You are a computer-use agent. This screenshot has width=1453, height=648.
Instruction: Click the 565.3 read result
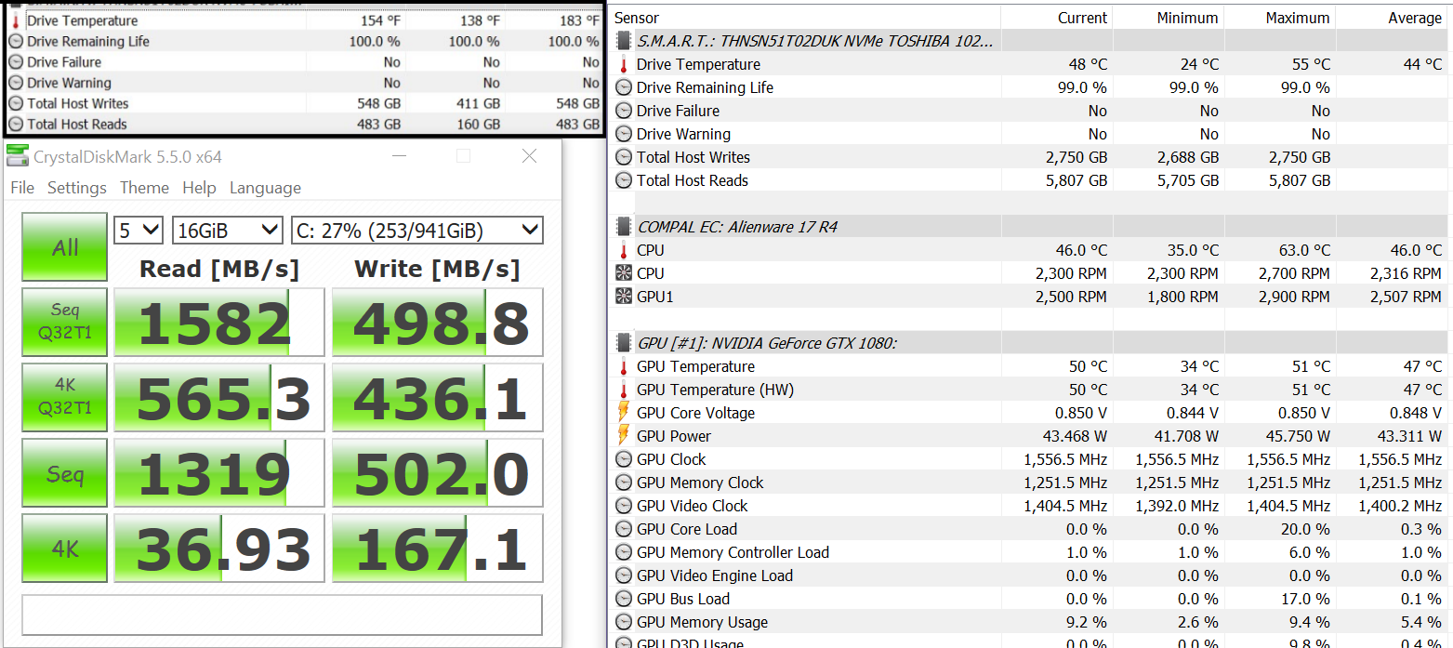[219, 397]
